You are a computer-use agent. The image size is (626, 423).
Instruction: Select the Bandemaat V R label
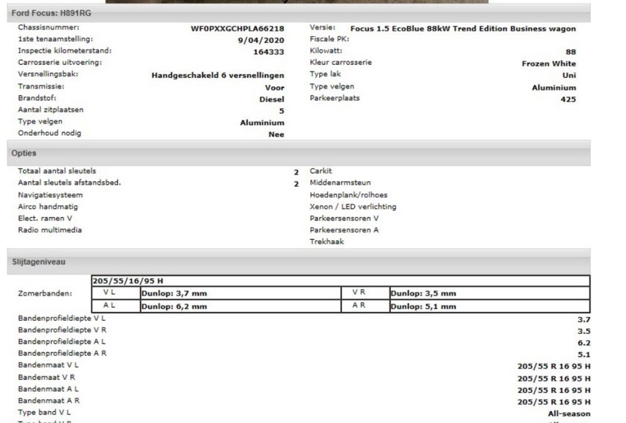pyautogui.click(x=46, y=377)
